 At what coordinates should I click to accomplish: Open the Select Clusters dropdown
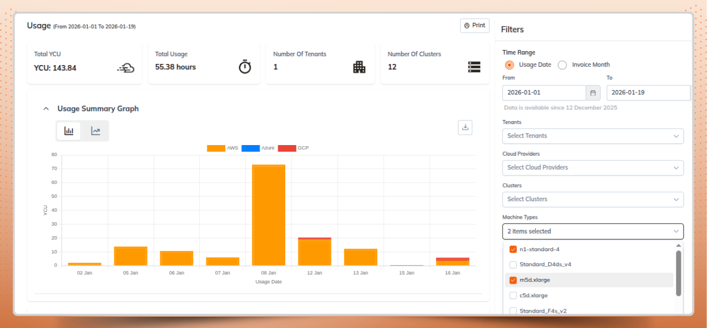(x=593, y=199)
